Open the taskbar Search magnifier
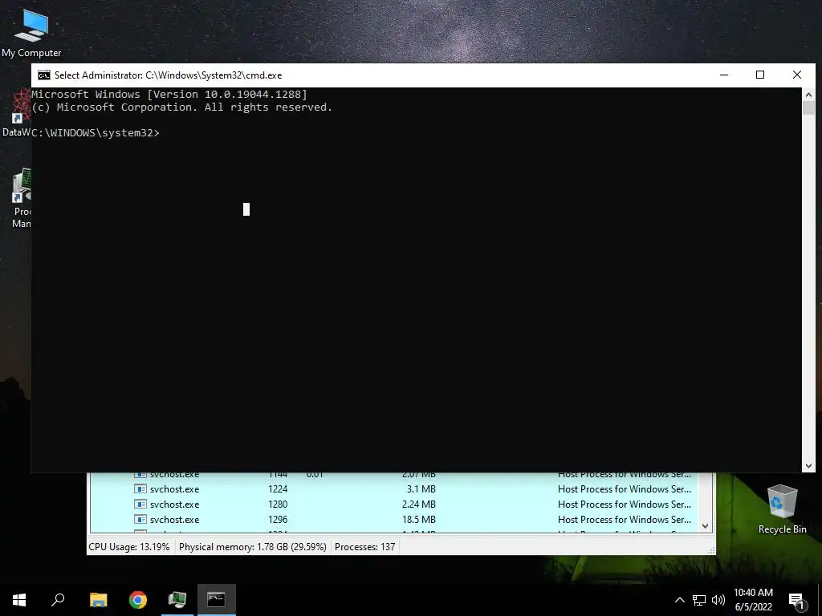The height and width of the screenshot is (616, 822). [58, 600]
